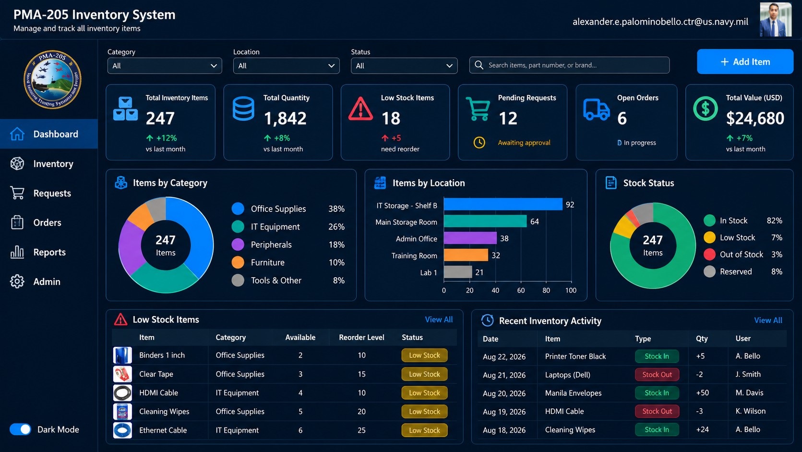Open the Location dropdown

click(x=286, y=66)
